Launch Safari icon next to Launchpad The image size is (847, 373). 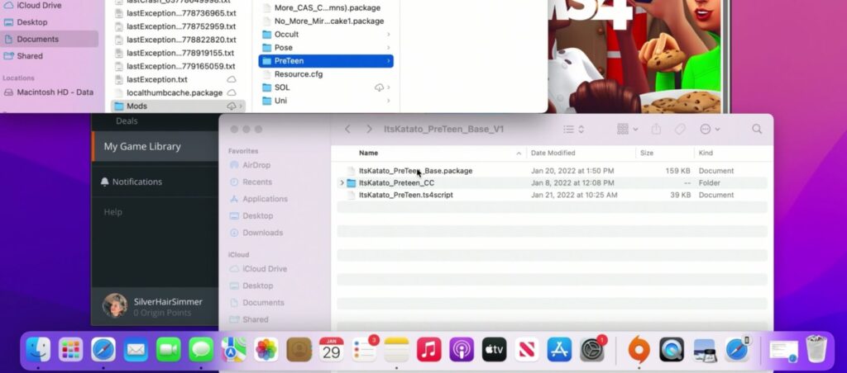tap(103, 351)
